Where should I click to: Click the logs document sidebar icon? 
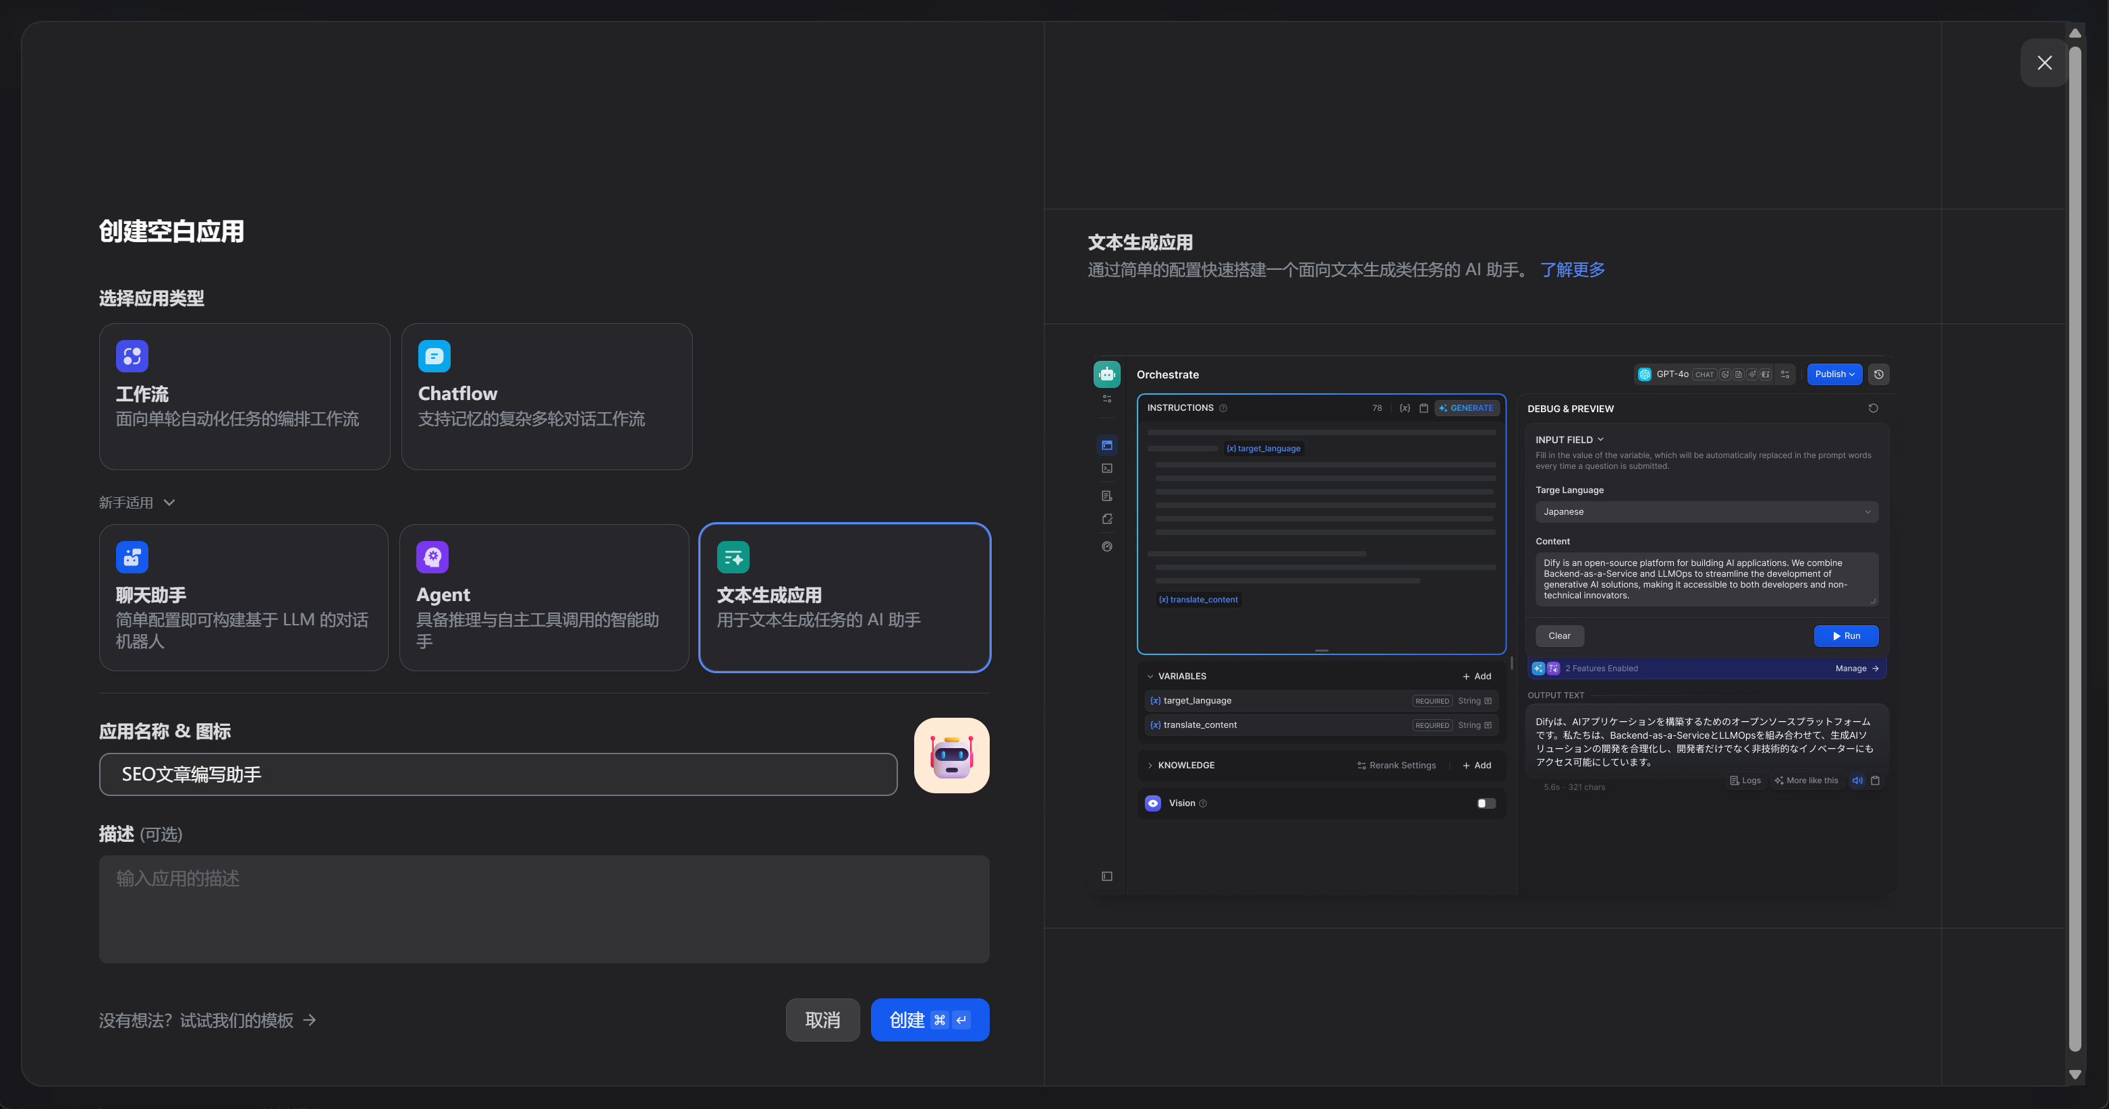(x=1106, y=496)
